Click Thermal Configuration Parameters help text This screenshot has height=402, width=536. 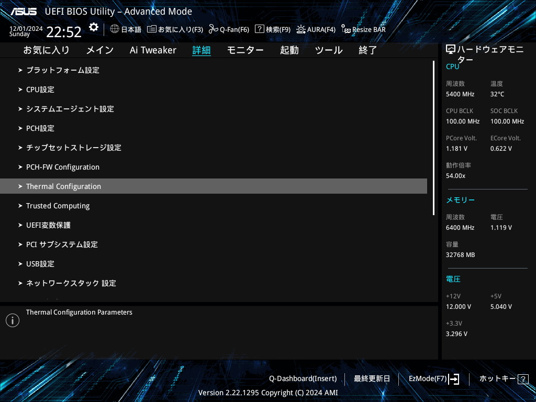[79, 312]
